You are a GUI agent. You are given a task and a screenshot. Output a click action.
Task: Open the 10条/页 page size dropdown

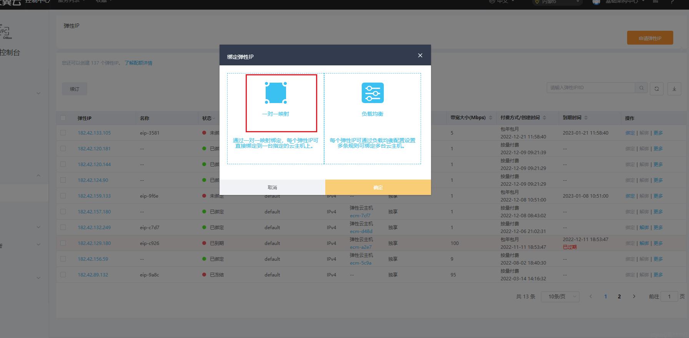click(560, 296)
